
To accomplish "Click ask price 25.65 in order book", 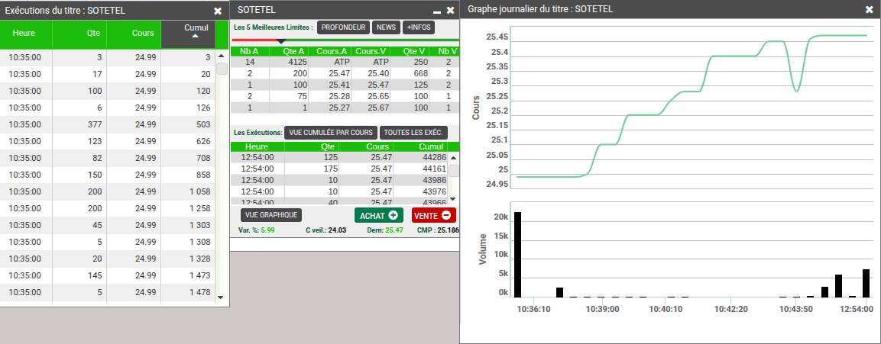I will [379, 96].
